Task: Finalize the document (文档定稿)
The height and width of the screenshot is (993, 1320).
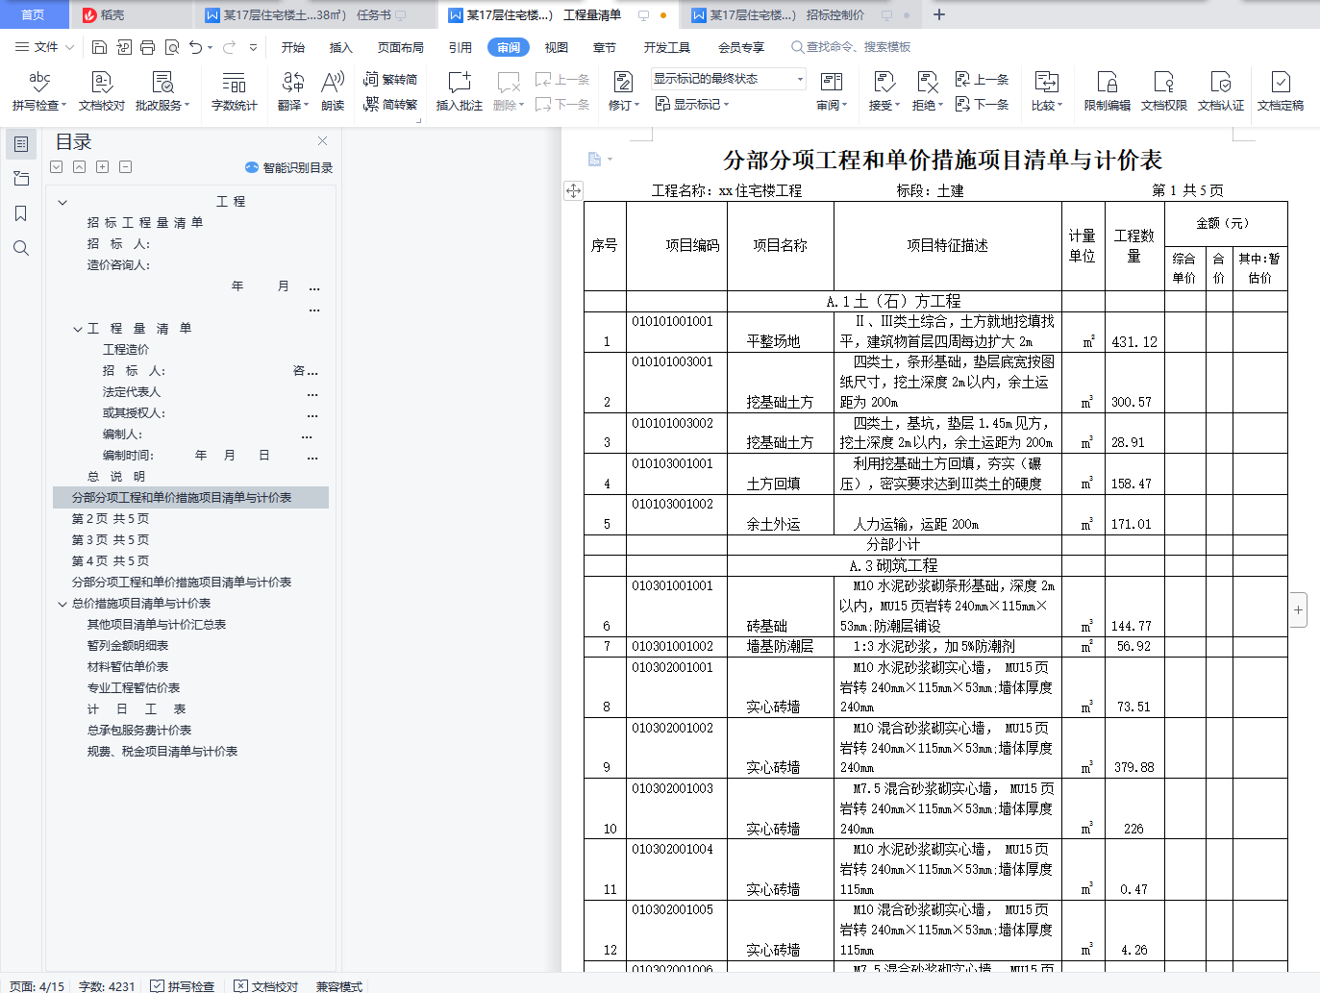Action: pyautogui.click(x=1281, y=91)
